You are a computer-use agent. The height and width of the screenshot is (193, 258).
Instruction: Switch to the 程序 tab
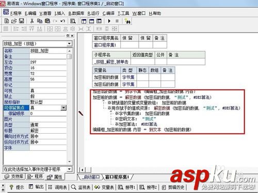point(35,176)
